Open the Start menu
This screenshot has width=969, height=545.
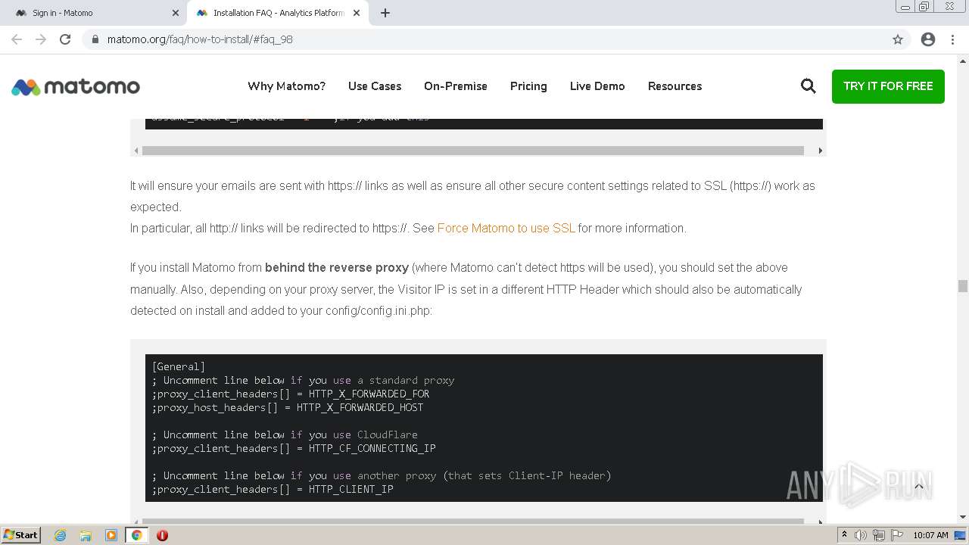pos(20,535)
